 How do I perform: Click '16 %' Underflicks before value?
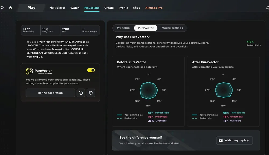pyautogui.click(x=151, y=117)
